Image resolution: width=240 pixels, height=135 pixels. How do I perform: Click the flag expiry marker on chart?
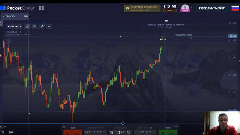[x=166, y=21]
